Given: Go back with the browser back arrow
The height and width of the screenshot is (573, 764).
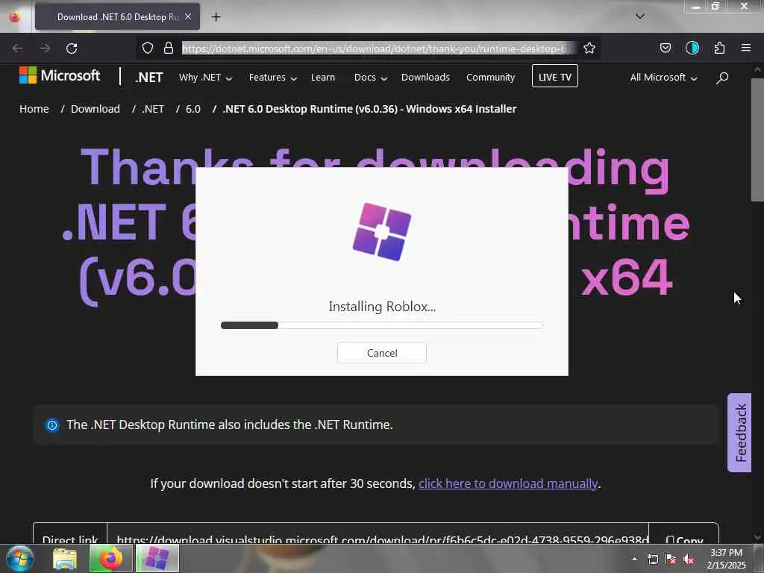Looking at the screenshot, I should (x=18, y=48).
